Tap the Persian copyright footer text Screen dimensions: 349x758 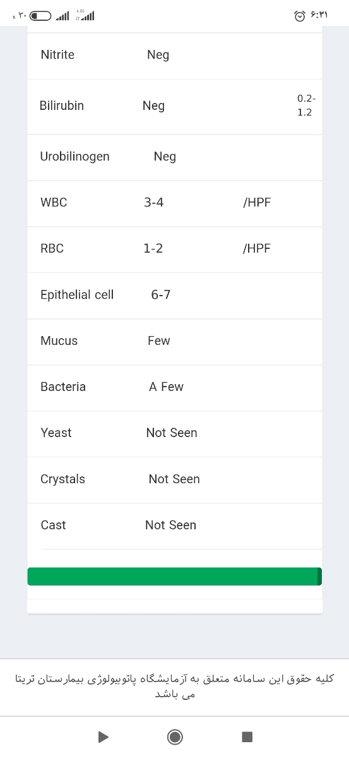[x=175, y=687]
